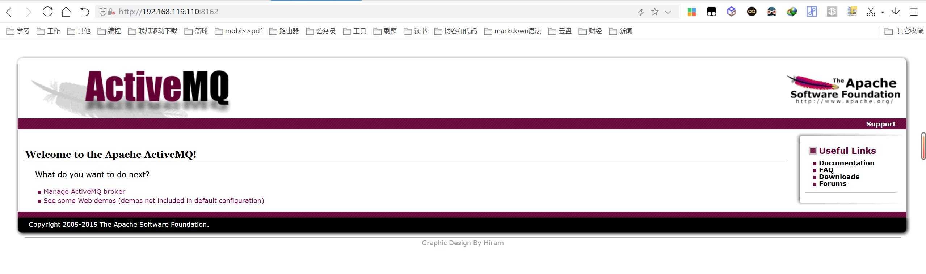This screenshot has height=274, width=926.
Task: Open the Internet Download Manager extension
Action: point(792,12)
